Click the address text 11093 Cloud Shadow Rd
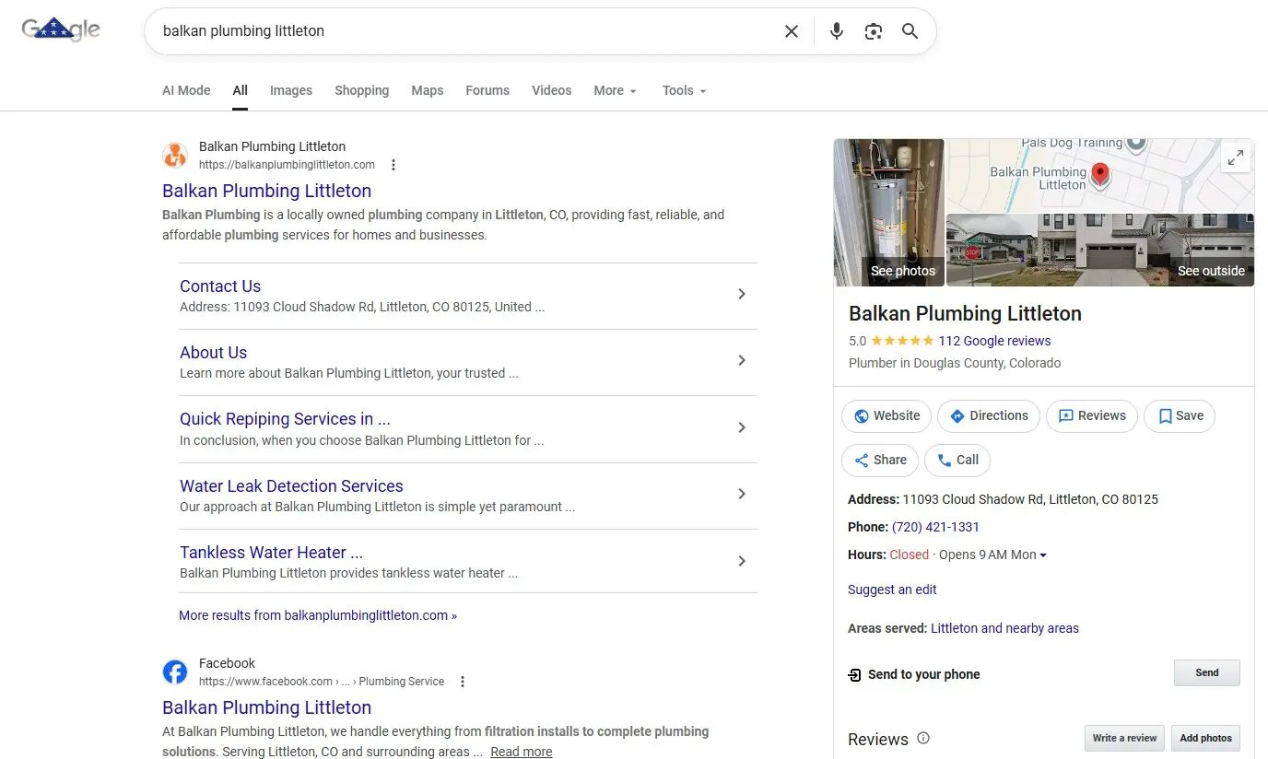 click(1030, 499)
